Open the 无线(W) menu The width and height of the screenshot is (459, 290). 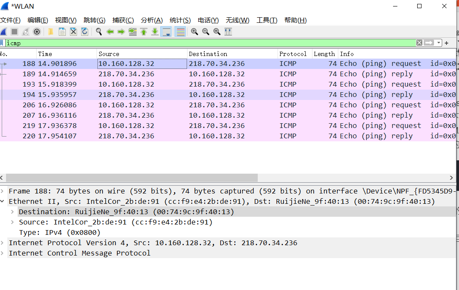[237, 20]
